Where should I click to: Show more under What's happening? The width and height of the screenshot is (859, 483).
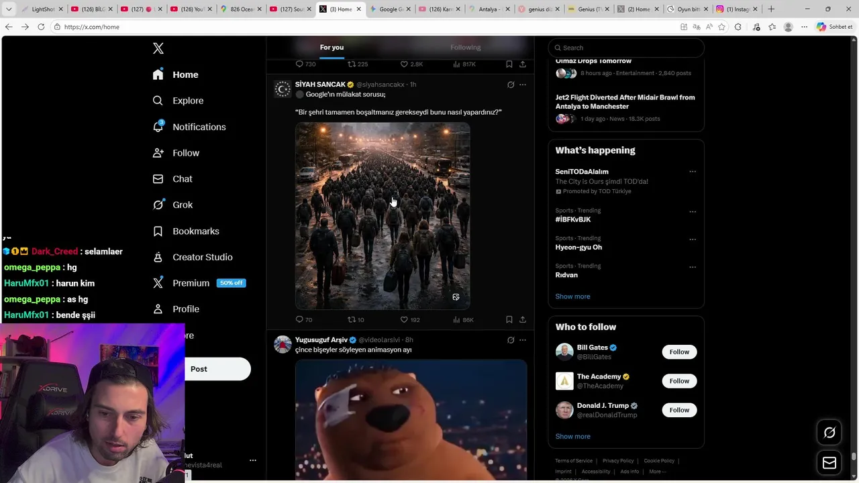[x=572, y=297]
